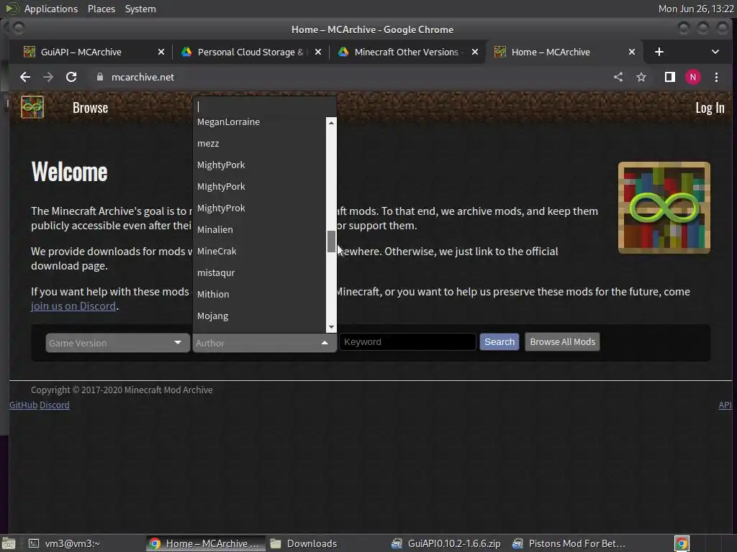Click the author list scroll-down arrow

(x=331, y=327)
